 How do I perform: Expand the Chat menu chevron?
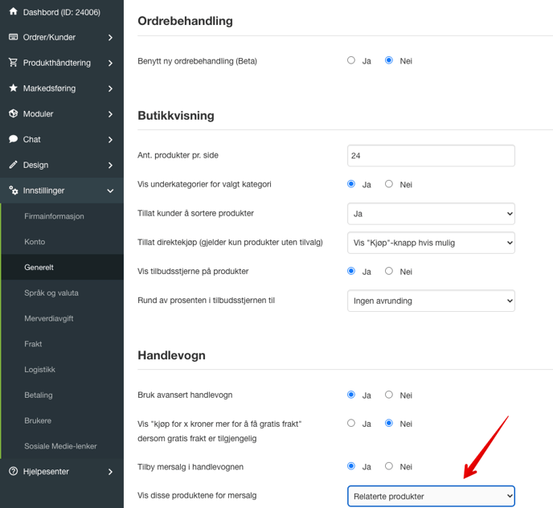pos(110,140)
